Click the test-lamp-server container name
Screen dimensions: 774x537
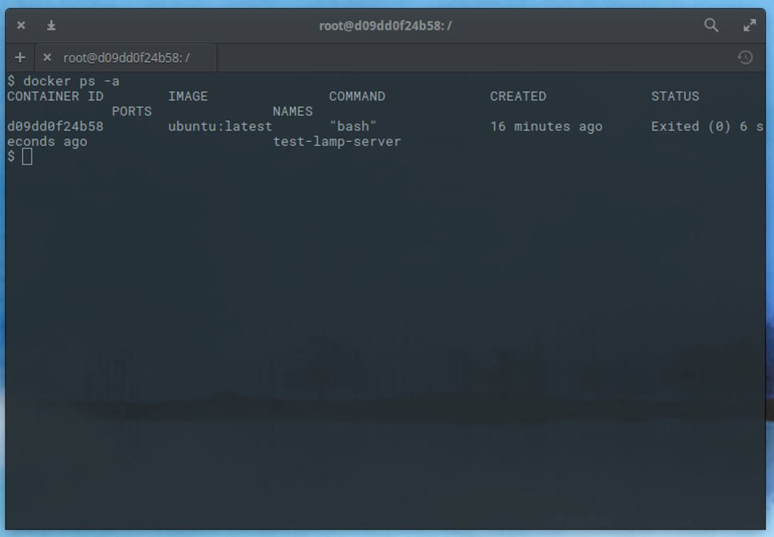pos(337,141)
